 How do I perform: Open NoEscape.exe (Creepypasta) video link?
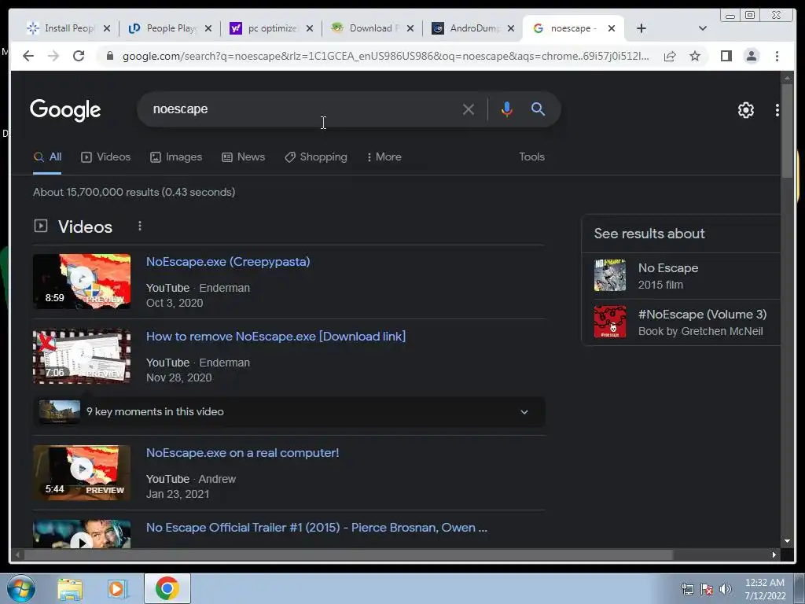coord(228,261)
